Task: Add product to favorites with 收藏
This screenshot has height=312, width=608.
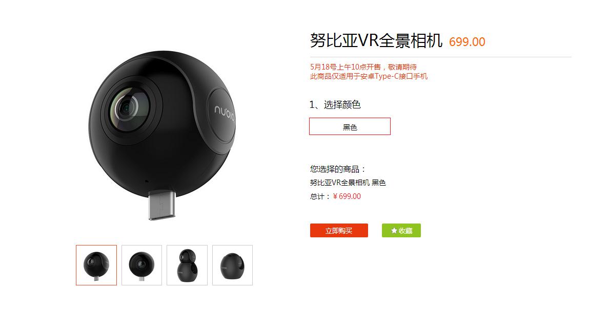Action: point(401,231)
